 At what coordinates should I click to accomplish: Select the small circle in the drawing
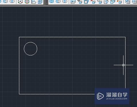[31, 49]
